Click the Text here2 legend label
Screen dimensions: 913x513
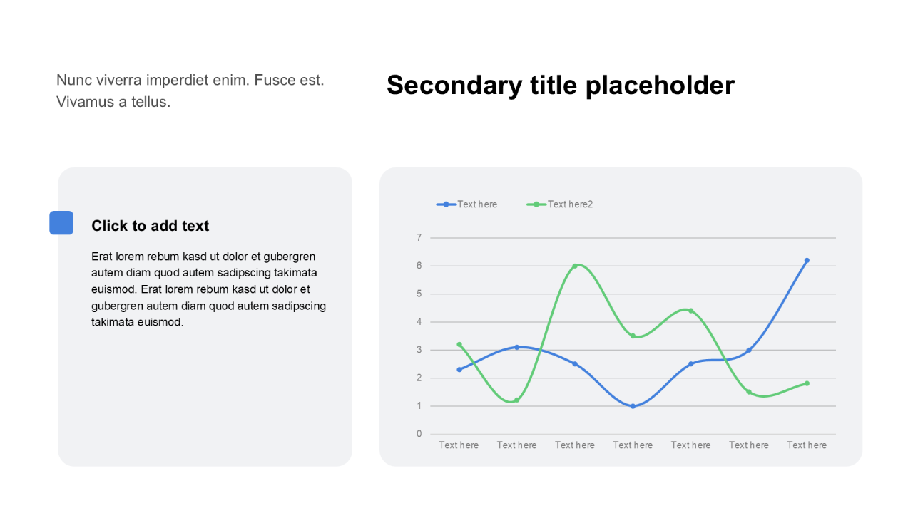pos(571,204)
